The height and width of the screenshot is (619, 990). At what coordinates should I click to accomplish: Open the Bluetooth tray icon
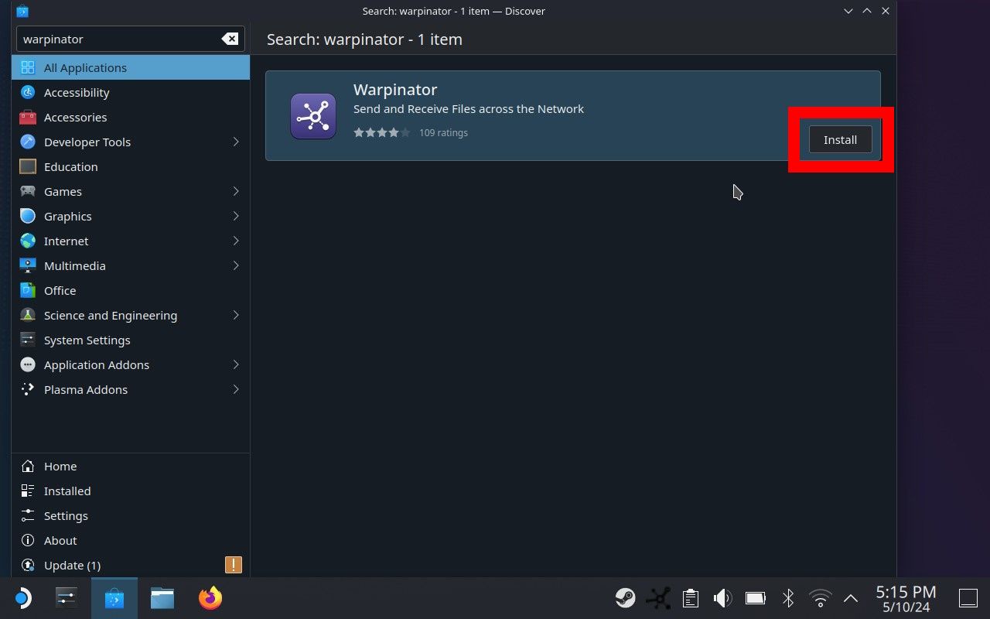(788, 598)
